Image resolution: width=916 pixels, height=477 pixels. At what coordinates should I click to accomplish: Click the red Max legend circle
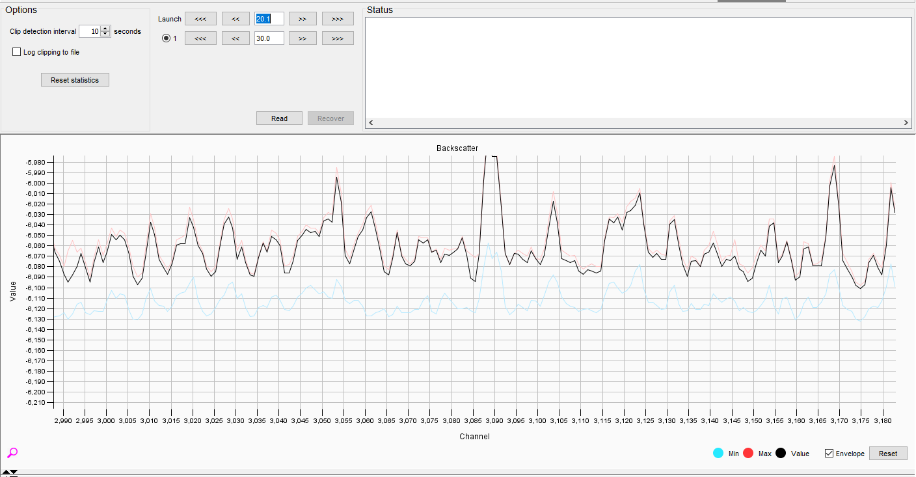coord(748,453)
